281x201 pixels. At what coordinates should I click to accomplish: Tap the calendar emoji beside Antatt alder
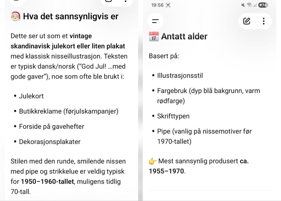[x=154, y=36]
